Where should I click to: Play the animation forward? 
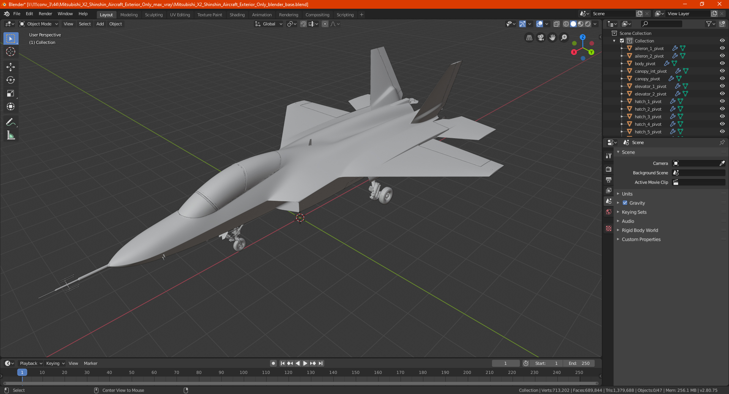305,363
